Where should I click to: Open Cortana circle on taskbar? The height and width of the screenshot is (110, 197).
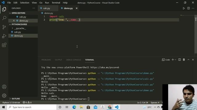(60, 107)
